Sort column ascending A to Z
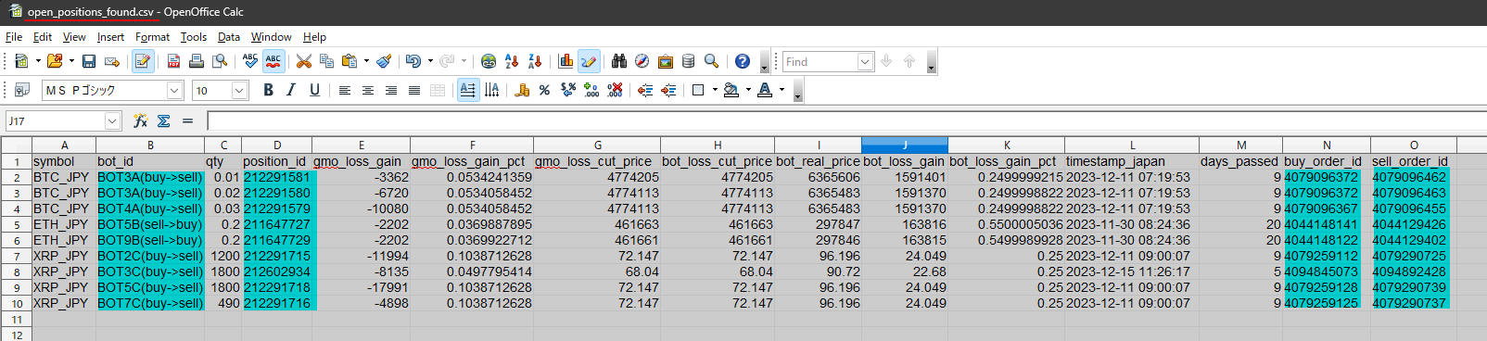The width and height of the screenshot is (1487, 341). coord(512,61)
